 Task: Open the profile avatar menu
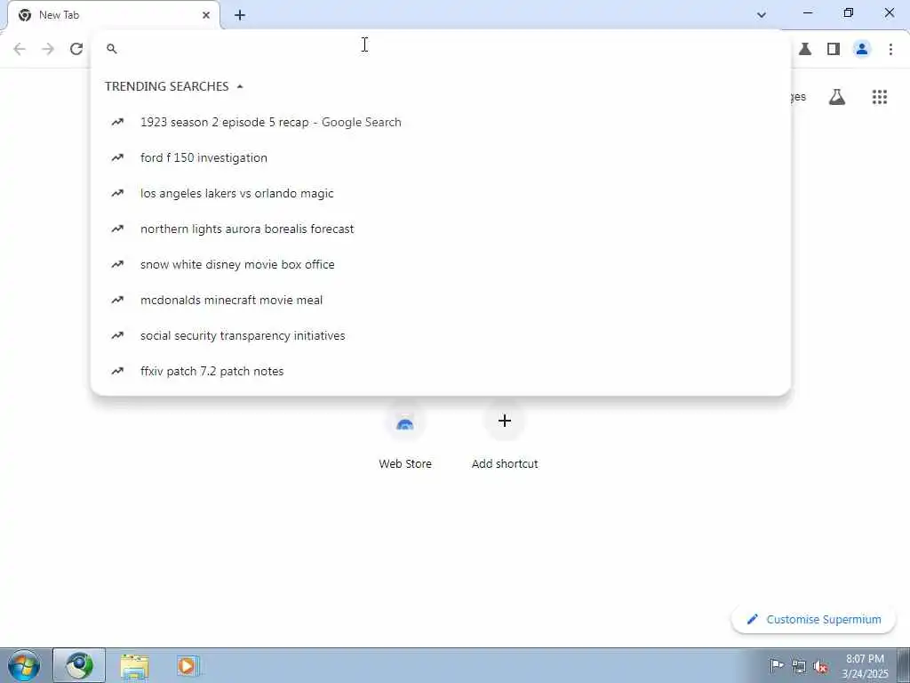pyautogui.click(x=862, y=49)
